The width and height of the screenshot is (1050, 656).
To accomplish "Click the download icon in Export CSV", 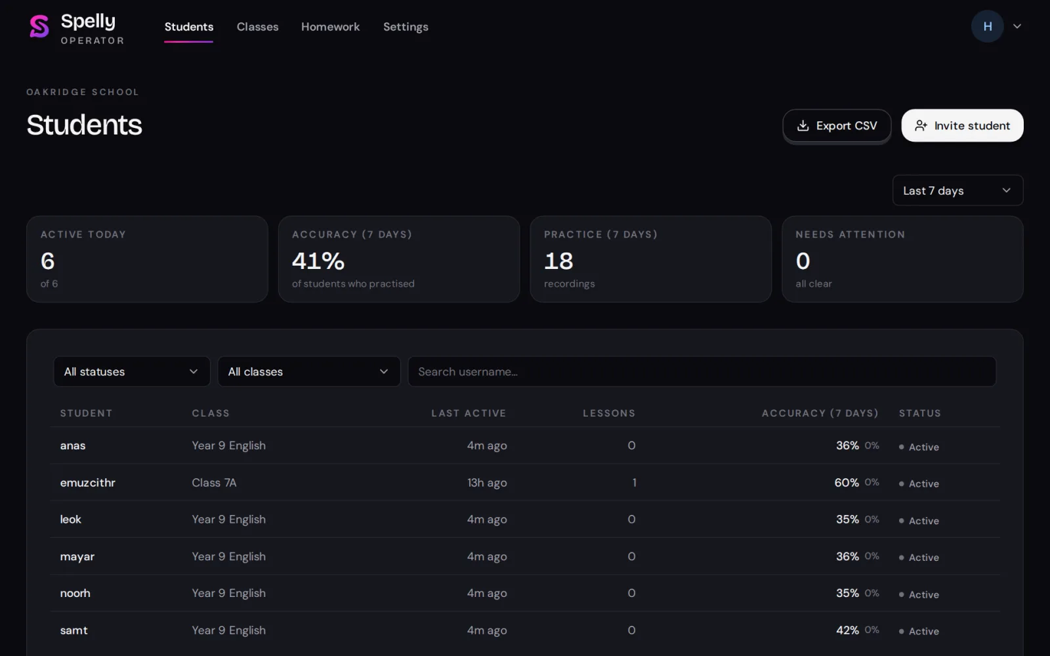I will pyautogui.click(x=803, y=125).
